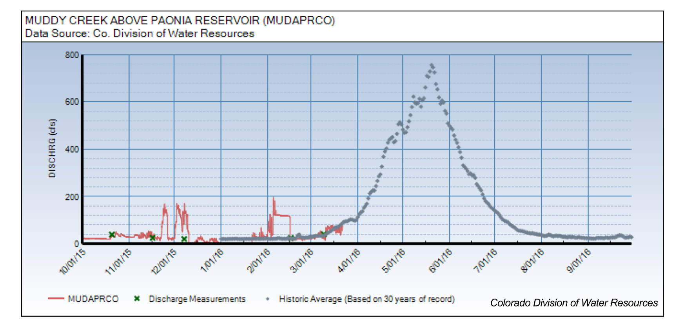Click the green X measurement in early December 2015
The image size is (684, 328).
tap(184, 239)
